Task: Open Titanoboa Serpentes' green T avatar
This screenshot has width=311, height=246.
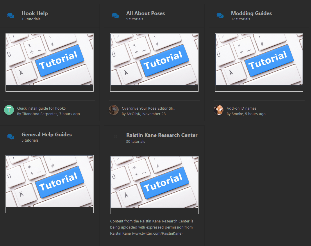Action: 9,110
